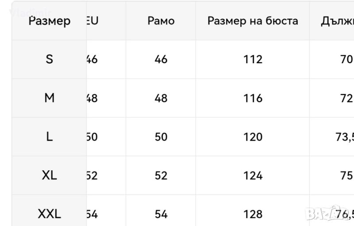Click bust size value 120
354x226 pixels.
coord(253,137)
